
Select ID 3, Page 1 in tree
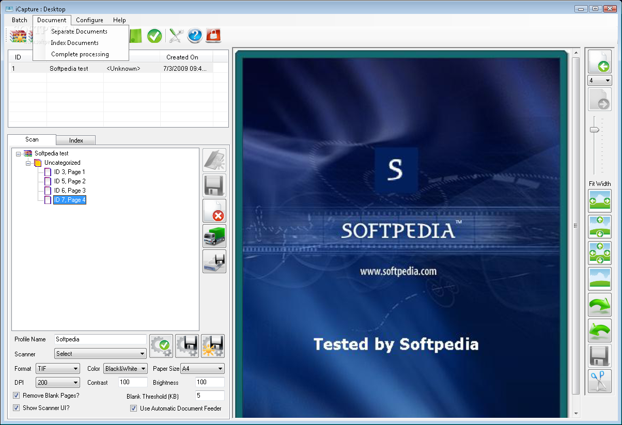pyautogui.click(x=70, y=172)
